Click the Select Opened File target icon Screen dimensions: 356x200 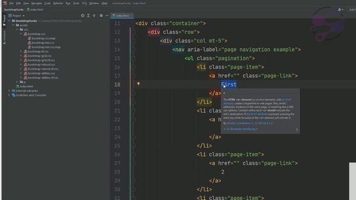click(x=83, y=16)
